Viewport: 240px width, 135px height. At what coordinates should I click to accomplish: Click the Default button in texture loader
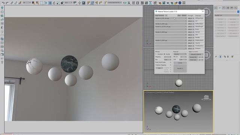[x=184, y=15]
